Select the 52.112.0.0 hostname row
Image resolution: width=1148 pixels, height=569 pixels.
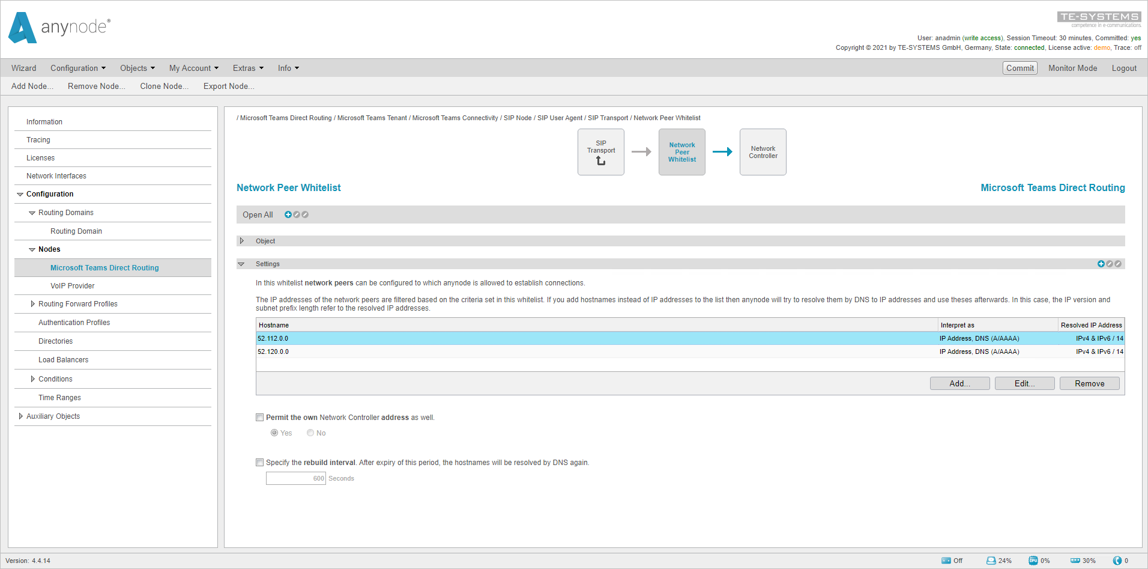(x=690, y=338)
